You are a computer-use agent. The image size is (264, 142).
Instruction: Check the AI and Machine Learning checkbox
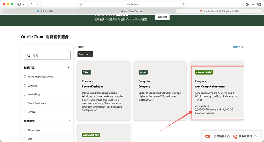tap(25, 77)
